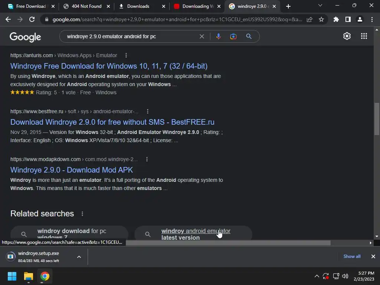Click the horizontal scrollbar thumb
The width and height of the screenshot is (380, 285).
228,243
